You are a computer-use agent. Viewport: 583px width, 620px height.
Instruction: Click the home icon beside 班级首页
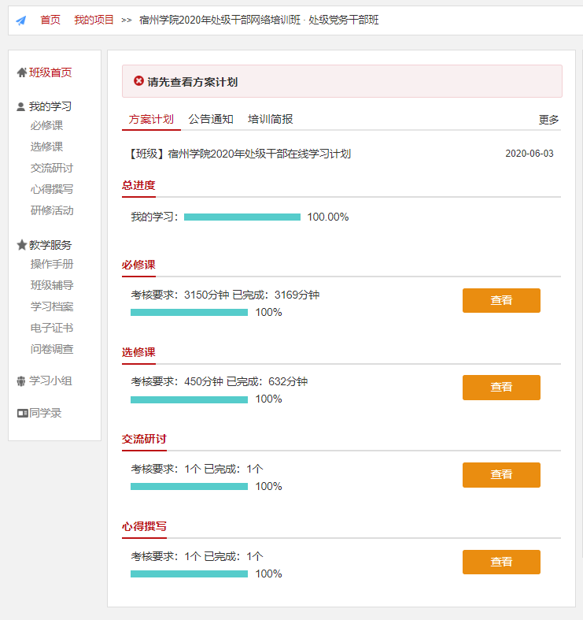[21, 72]
